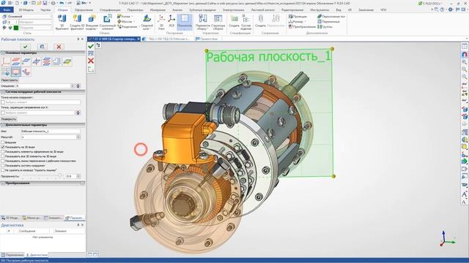
Task: Confirm the work plane with the green checkmark in the Рабочая плоскость panel
Action: tap(26, 47)
